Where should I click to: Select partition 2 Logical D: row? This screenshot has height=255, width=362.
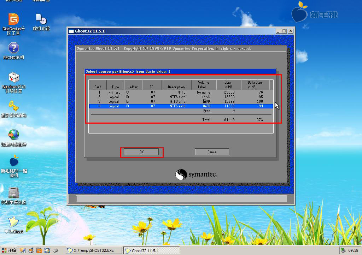pos(181,97)
